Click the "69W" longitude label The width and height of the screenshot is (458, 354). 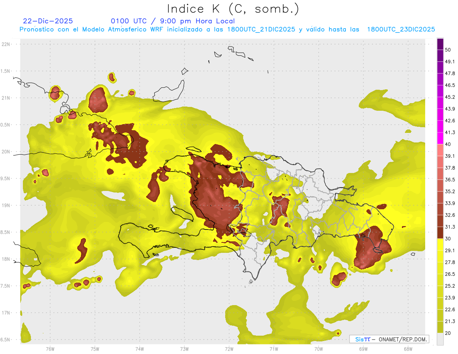click(363, 349)
